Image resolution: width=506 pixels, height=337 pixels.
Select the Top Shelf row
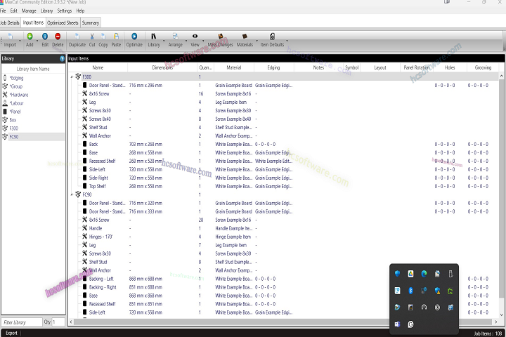point(284,186)
